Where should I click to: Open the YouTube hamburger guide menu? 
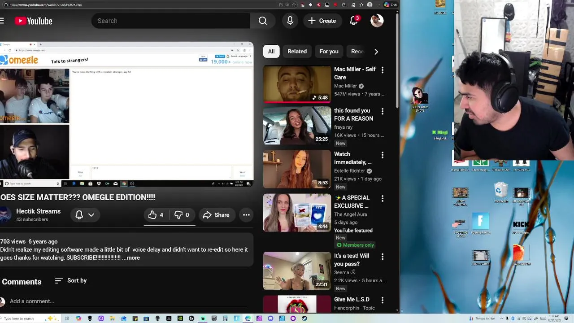(x=2, y=21)
